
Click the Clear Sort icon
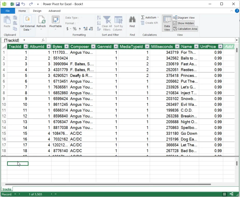99,28
